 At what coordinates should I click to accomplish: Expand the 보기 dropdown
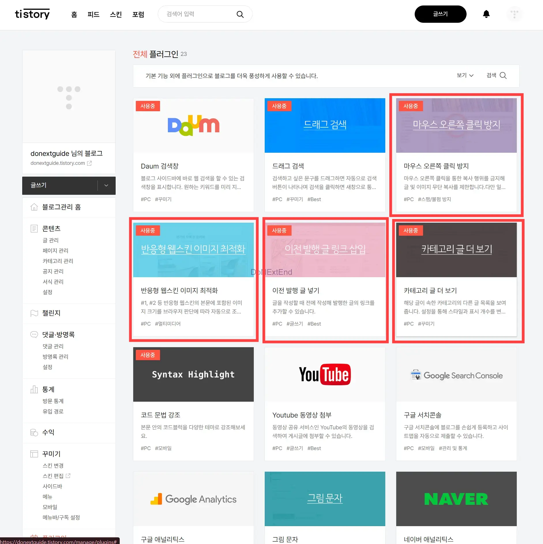point(465,75)
